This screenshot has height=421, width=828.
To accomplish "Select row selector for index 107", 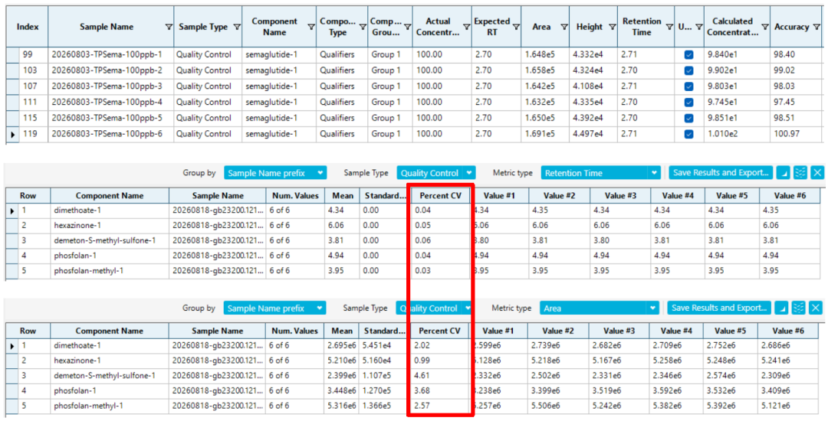I will point(13,86).
